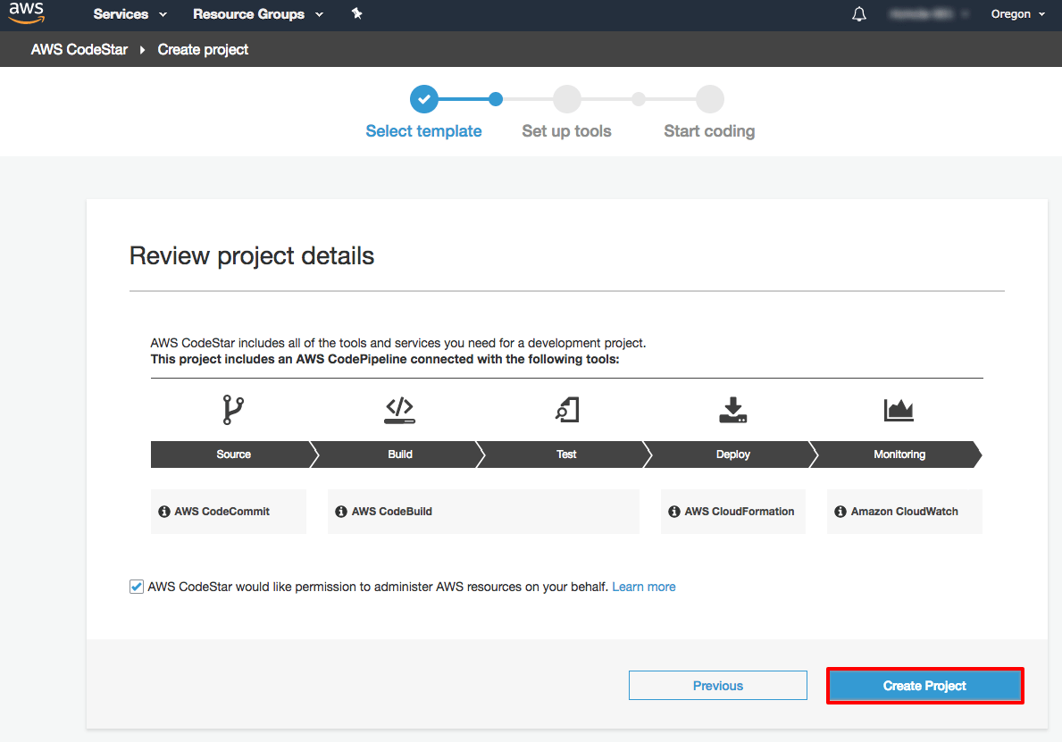Click the Test stage icon
The image size is (1062, 742).
coord(567,410)
